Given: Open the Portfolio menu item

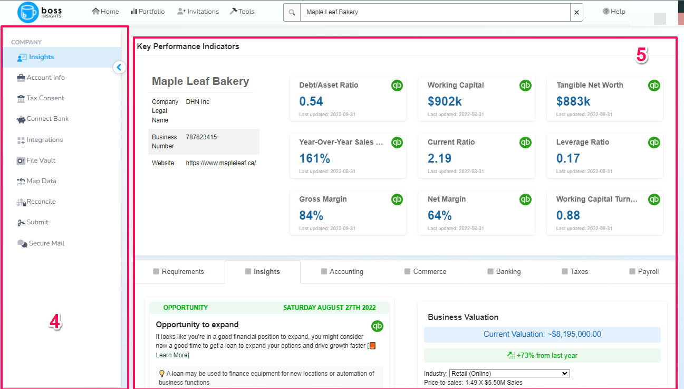Looking at the screenshot, I should [148, 11].
